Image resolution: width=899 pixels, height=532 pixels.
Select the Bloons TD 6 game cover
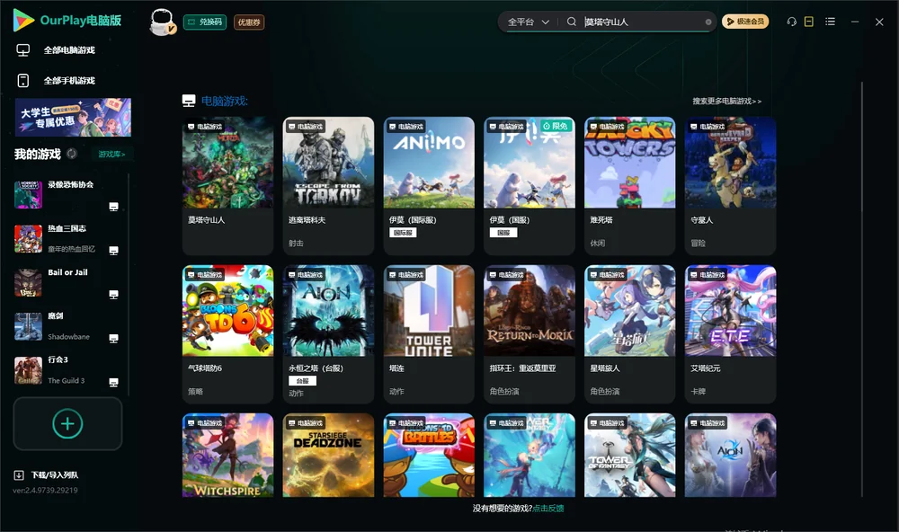point(228,311)
